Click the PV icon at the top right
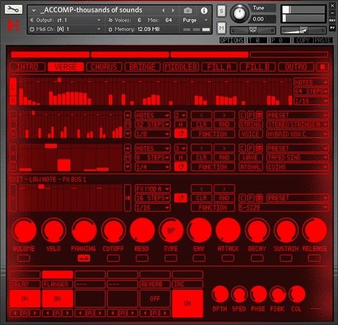 click(332, 28)
